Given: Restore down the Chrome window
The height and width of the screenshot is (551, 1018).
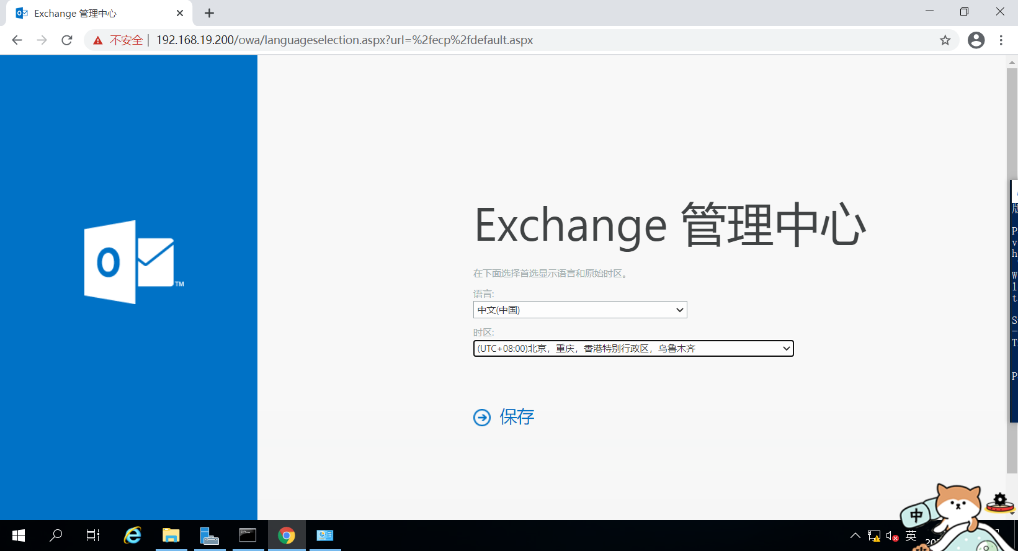Looking at the screenshot, I should [964, 12].
